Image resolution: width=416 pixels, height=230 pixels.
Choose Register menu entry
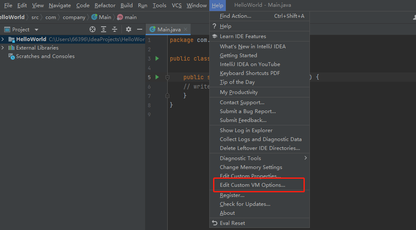click(259, 195)
